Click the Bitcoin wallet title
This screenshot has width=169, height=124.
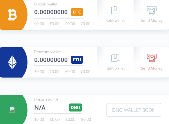click(46, 4)
